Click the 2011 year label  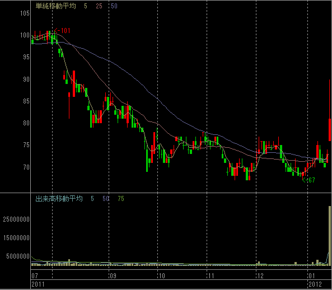(x=38, y=284)
